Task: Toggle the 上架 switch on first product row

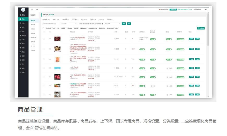Action: [x=153, y=39]
